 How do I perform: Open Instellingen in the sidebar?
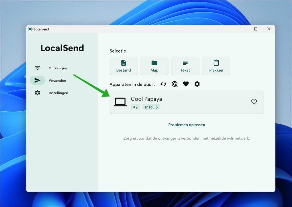tap(51, 93)
